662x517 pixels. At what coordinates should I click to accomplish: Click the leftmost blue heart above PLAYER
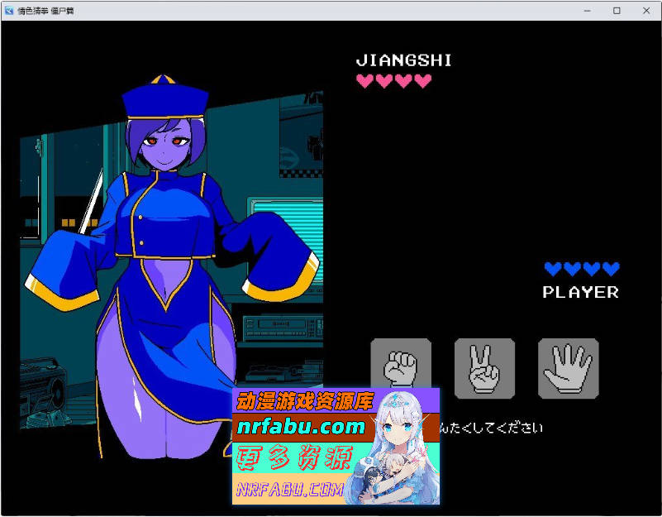tap(552, 269)
